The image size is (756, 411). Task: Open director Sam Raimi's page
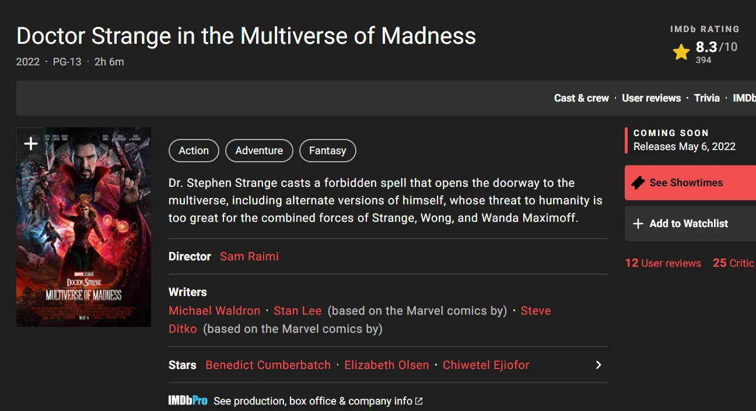pos(249,256)
